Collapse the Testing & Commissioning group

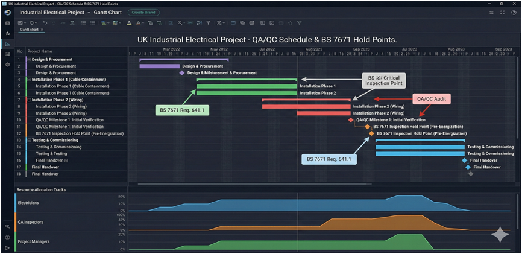[x=29, y=140]
